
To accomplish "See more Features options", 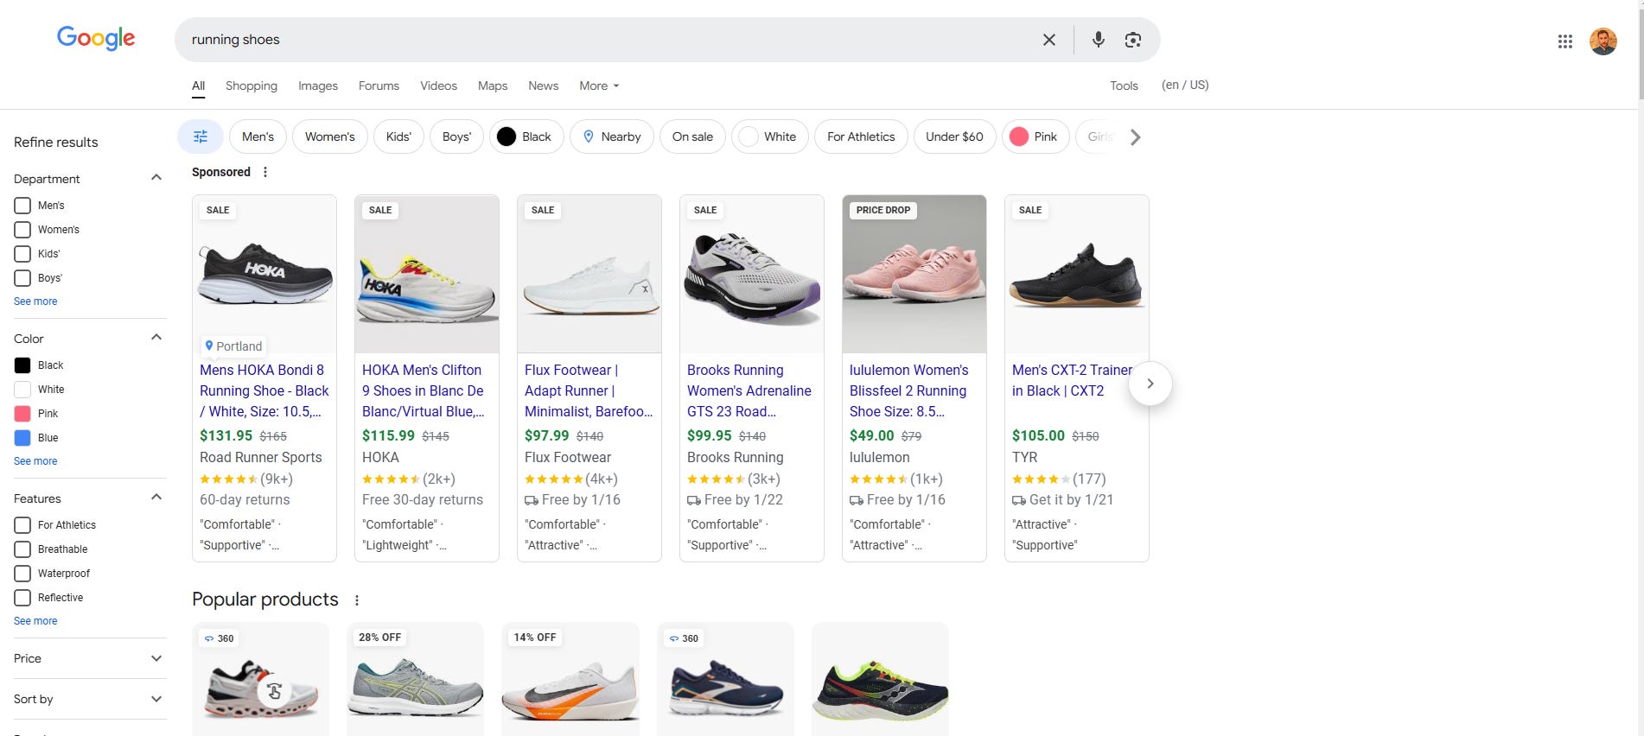I will tap(35, 621).
